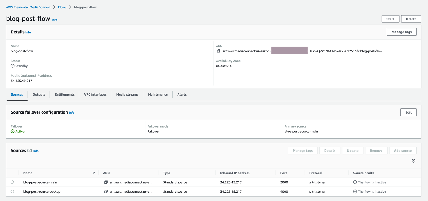Copy the flow ARN using copy icon
The height and width of the screenshot is (201, 428).
tap(219, 51)
